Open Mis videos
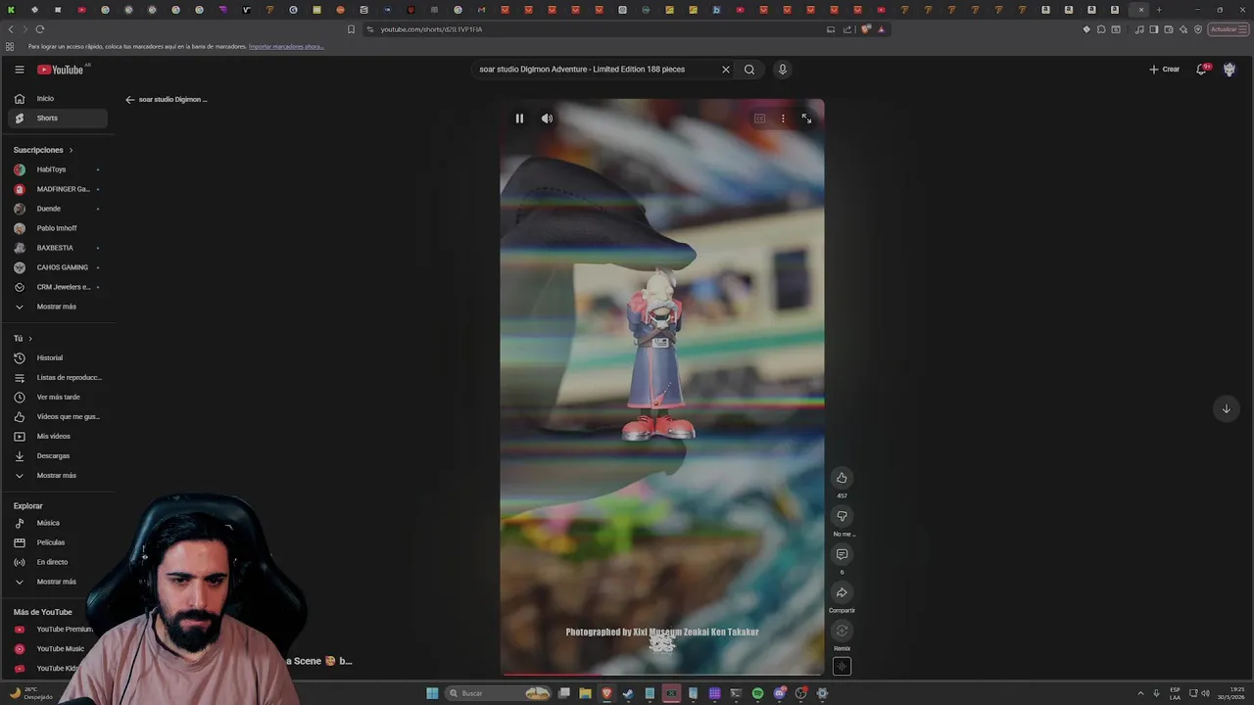This screenshot has width=1254, height=705. click(58, 437)
